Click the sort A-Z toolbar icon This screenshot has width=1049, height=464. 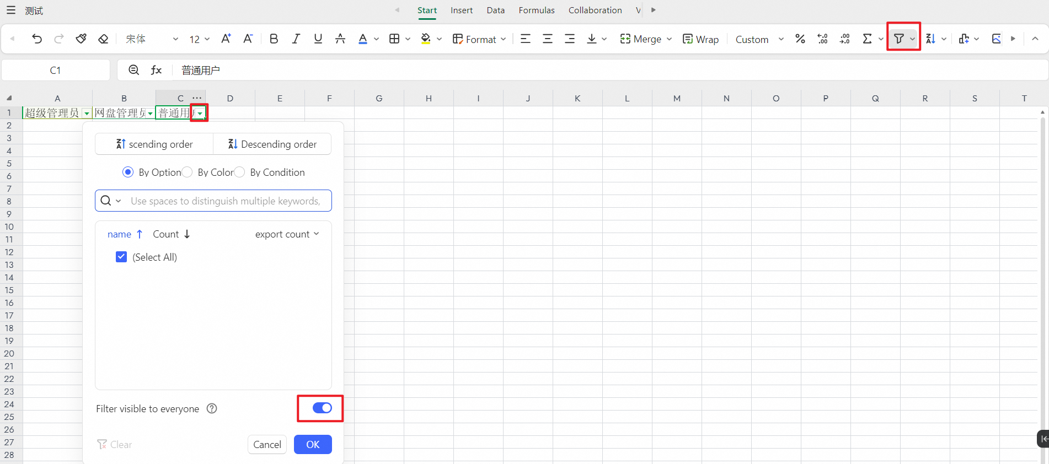coord(930,39)
